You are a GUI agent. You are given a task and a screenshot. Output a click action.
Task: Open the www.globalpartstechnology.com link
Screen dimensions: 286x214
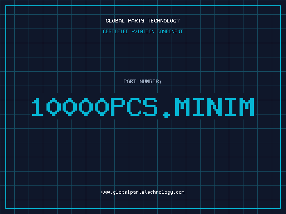143,192
